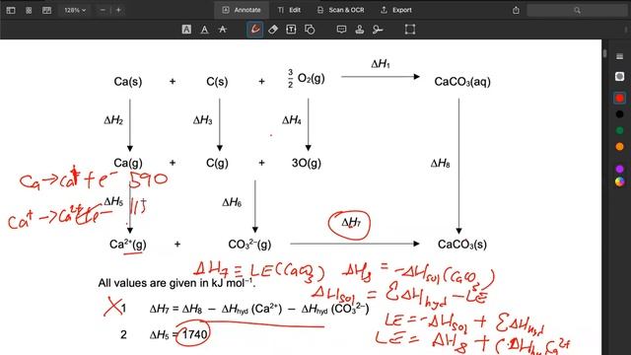
Task: Select the Eraser tool
Action: (273, 30)
